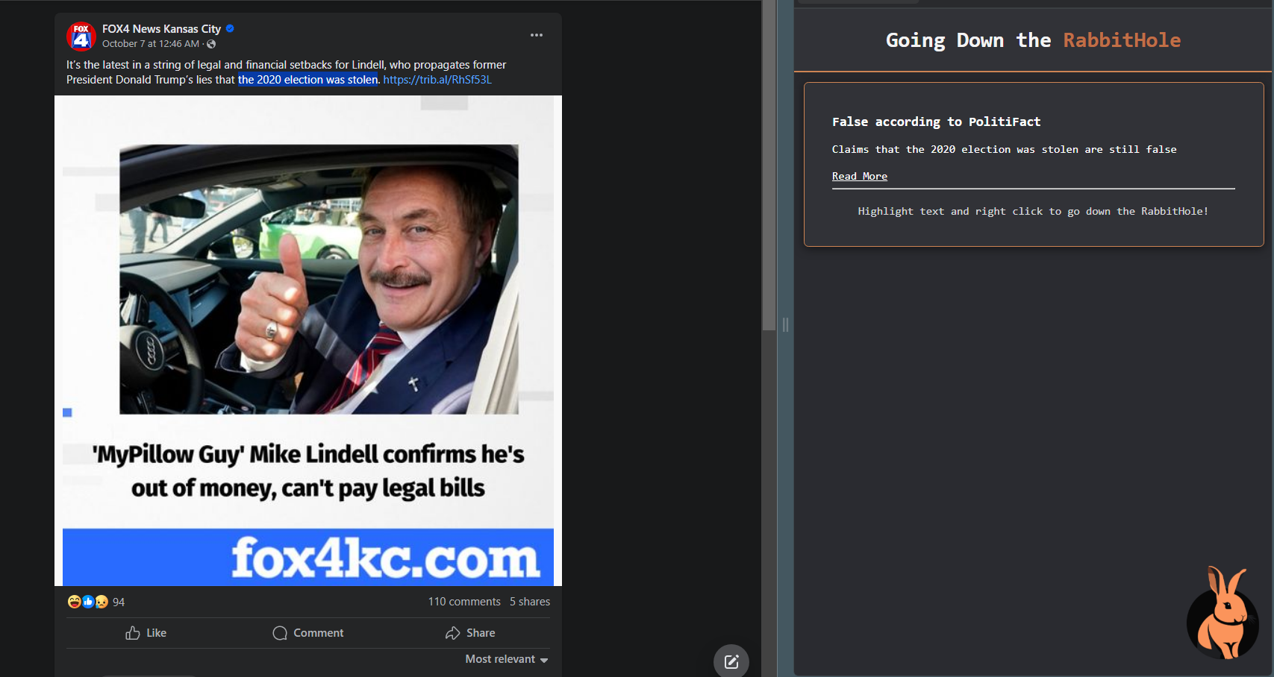Click the RabbitHole rabbit logo icon
Image resolution: width=1274 pixels, height=677 pixels.
point(1223,613)
